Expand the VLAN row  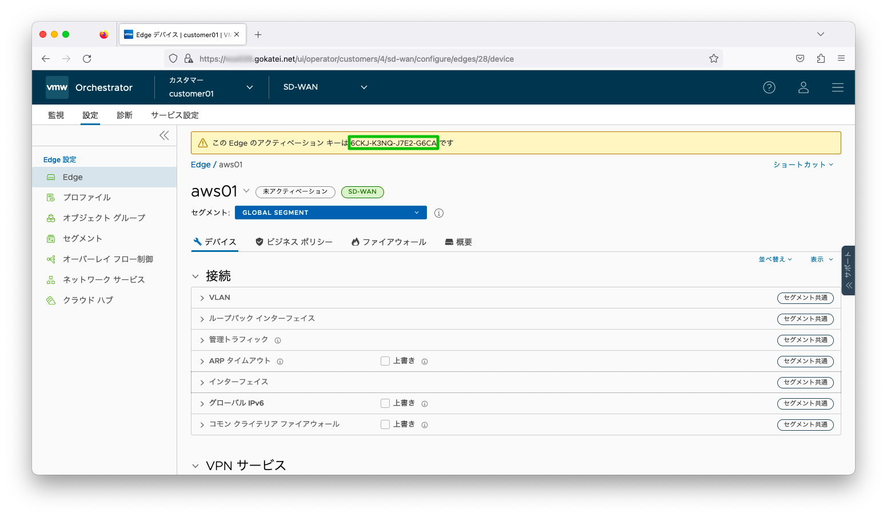pyautogui.click(x=202, y=298)
